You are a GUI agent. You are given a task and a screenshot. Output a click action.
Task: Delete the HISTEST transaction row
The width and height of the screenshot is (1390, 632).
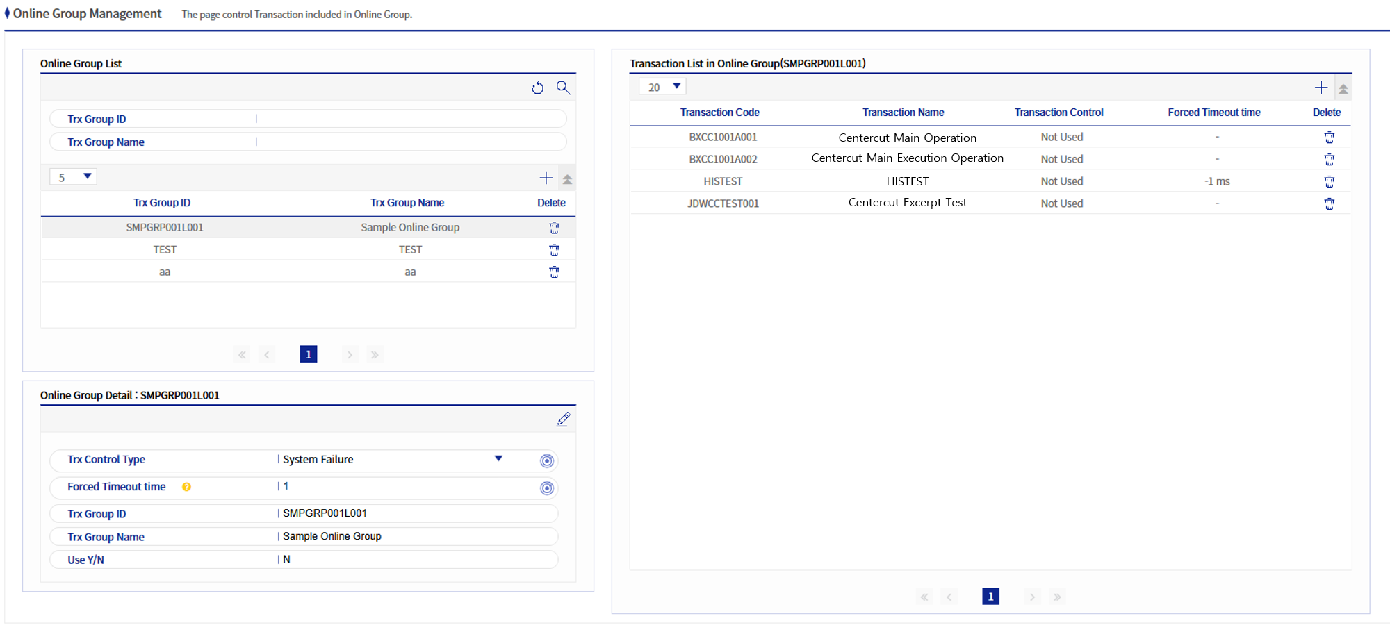click(x=1329, y=182)
